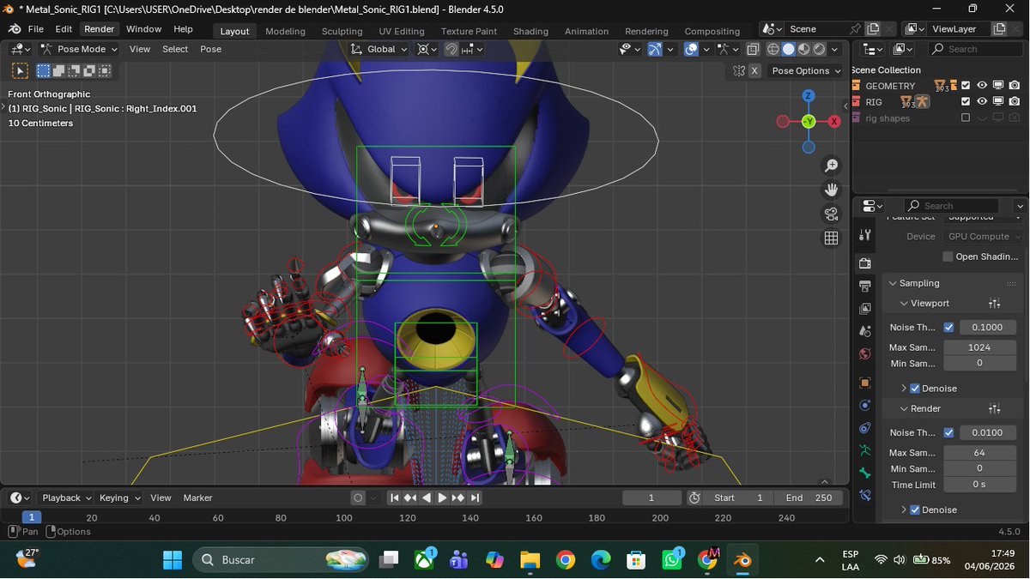The height and width of the screenshot is (579, 1030).
Task: Open the World properties tab
Action: 865,353
